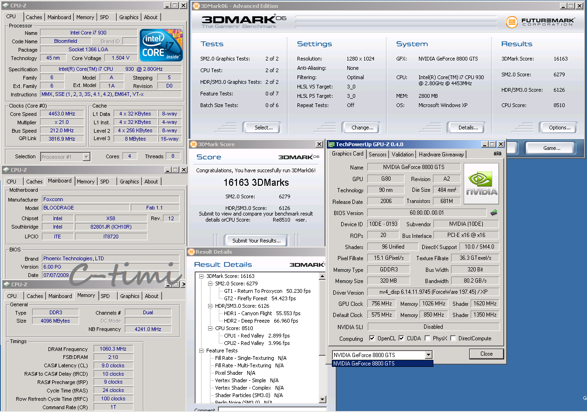This screenshot has width=587, height=412.
Task: Open Graphics tab in CPU-Z Memory window
Action: pyautogui.click(x=129, y=296)
